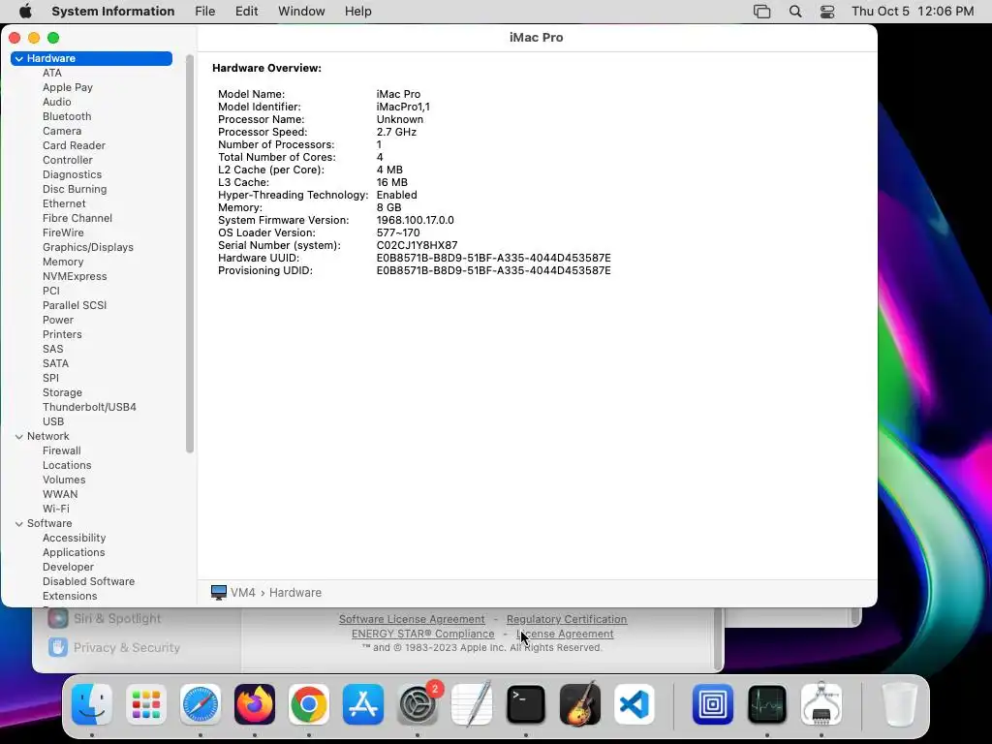Click the VM4 computer icon in path bar

click(x=219, y=593)
